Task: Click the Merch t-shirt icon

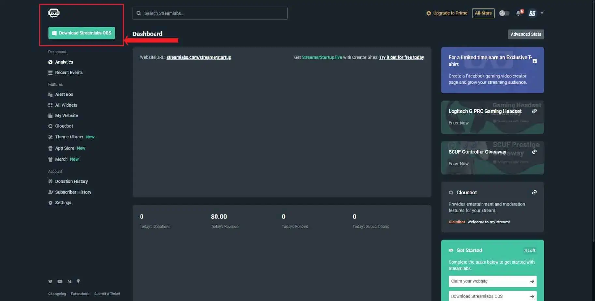Action: click(x=50, y=159)
